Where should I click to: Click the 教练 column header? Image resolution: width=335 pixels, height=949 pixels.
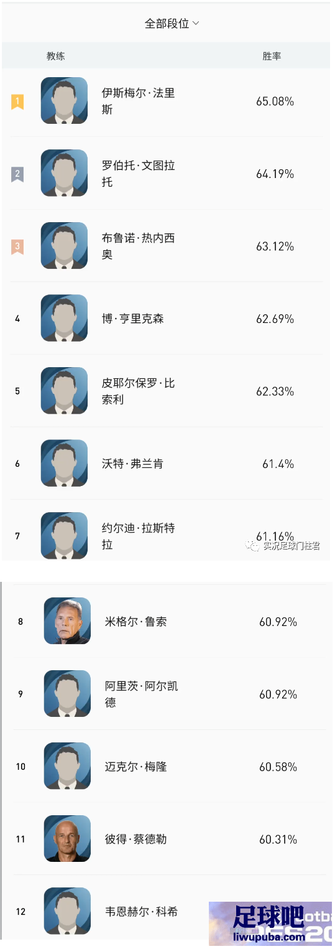(56, 56)
